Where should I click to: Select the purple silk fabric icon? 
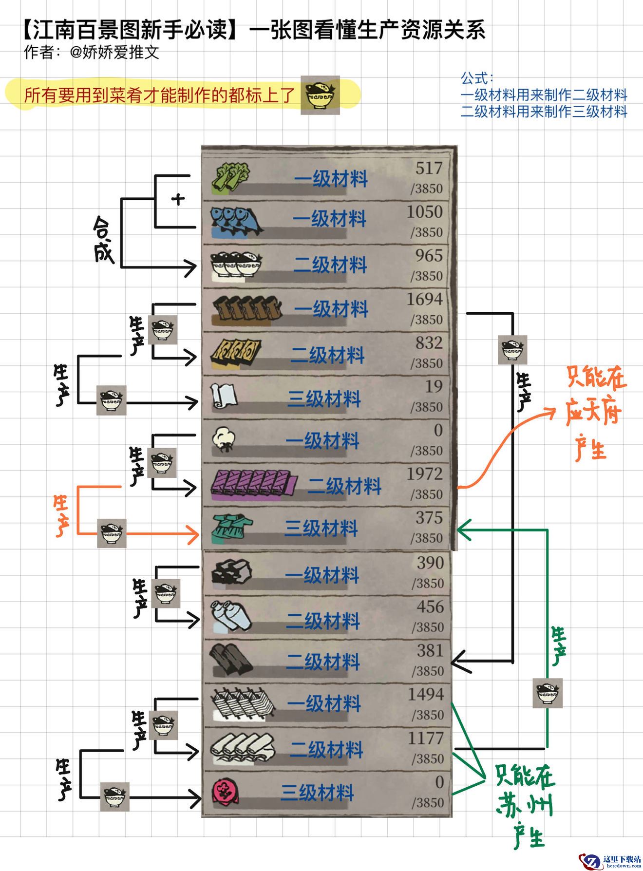(254, 485)
